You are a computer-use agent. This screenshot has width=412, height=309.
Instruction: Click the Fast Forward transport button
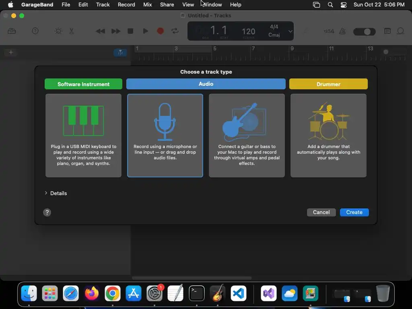pyautogui.click(x=115, y=31)
